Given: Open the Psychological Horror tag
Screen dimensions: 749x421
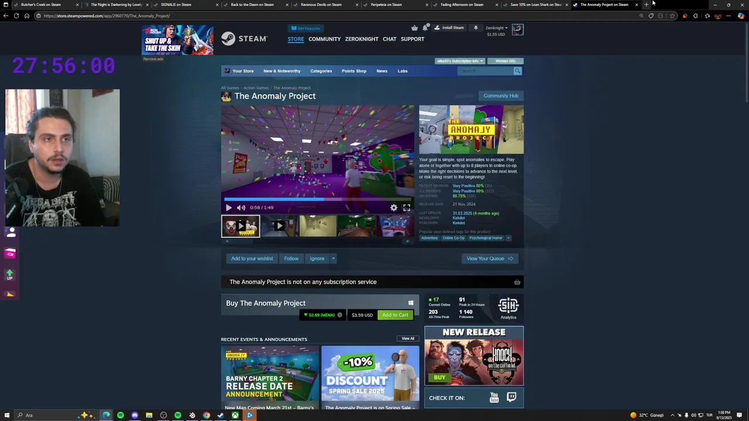Looking at the screenshot, I should tap(486, 238).
